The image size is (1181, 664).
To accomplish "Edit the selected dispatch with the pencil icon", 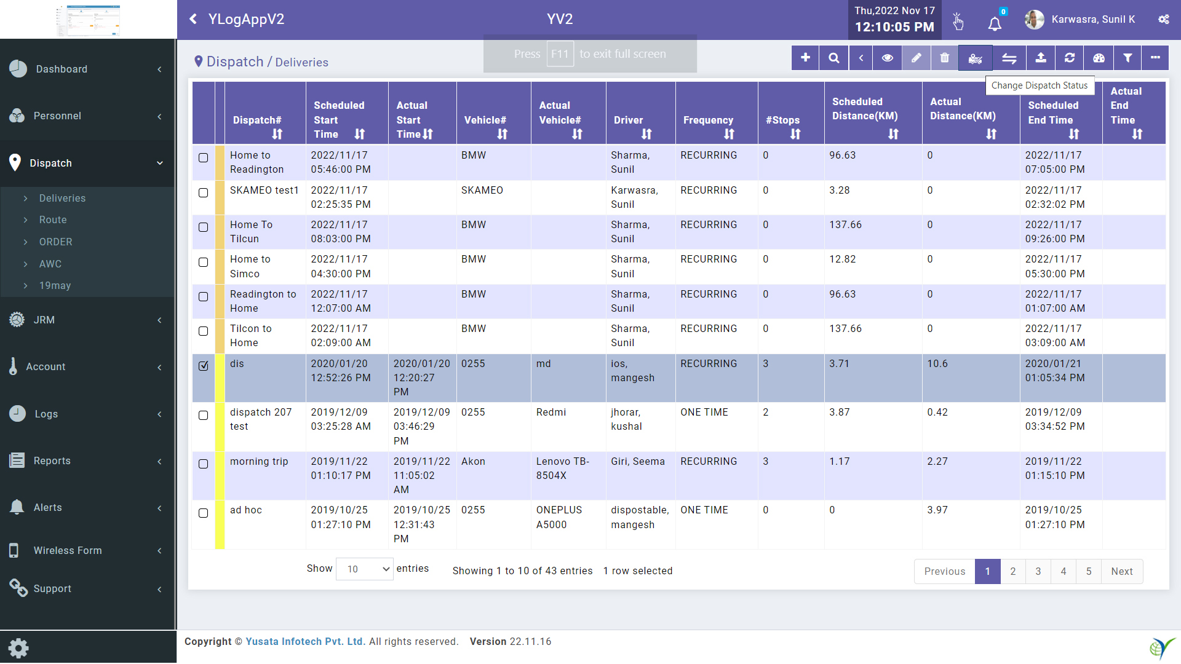I will click(x=917, y=58).
